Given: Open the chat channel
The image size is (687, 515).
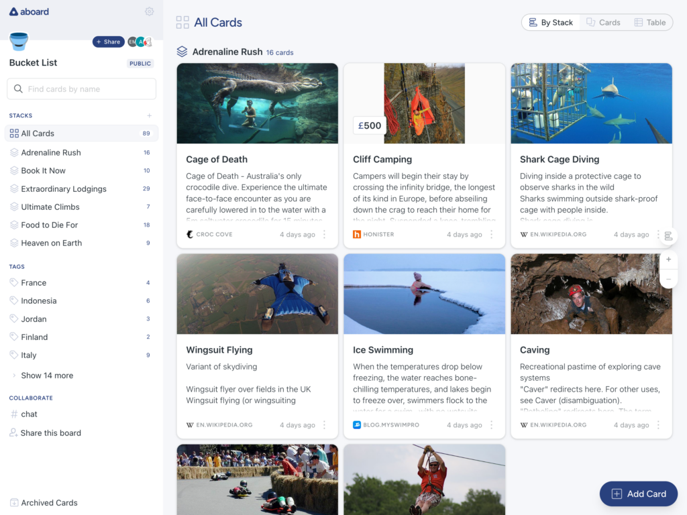Looking at the screenshot, I should (x=24, y=414).
